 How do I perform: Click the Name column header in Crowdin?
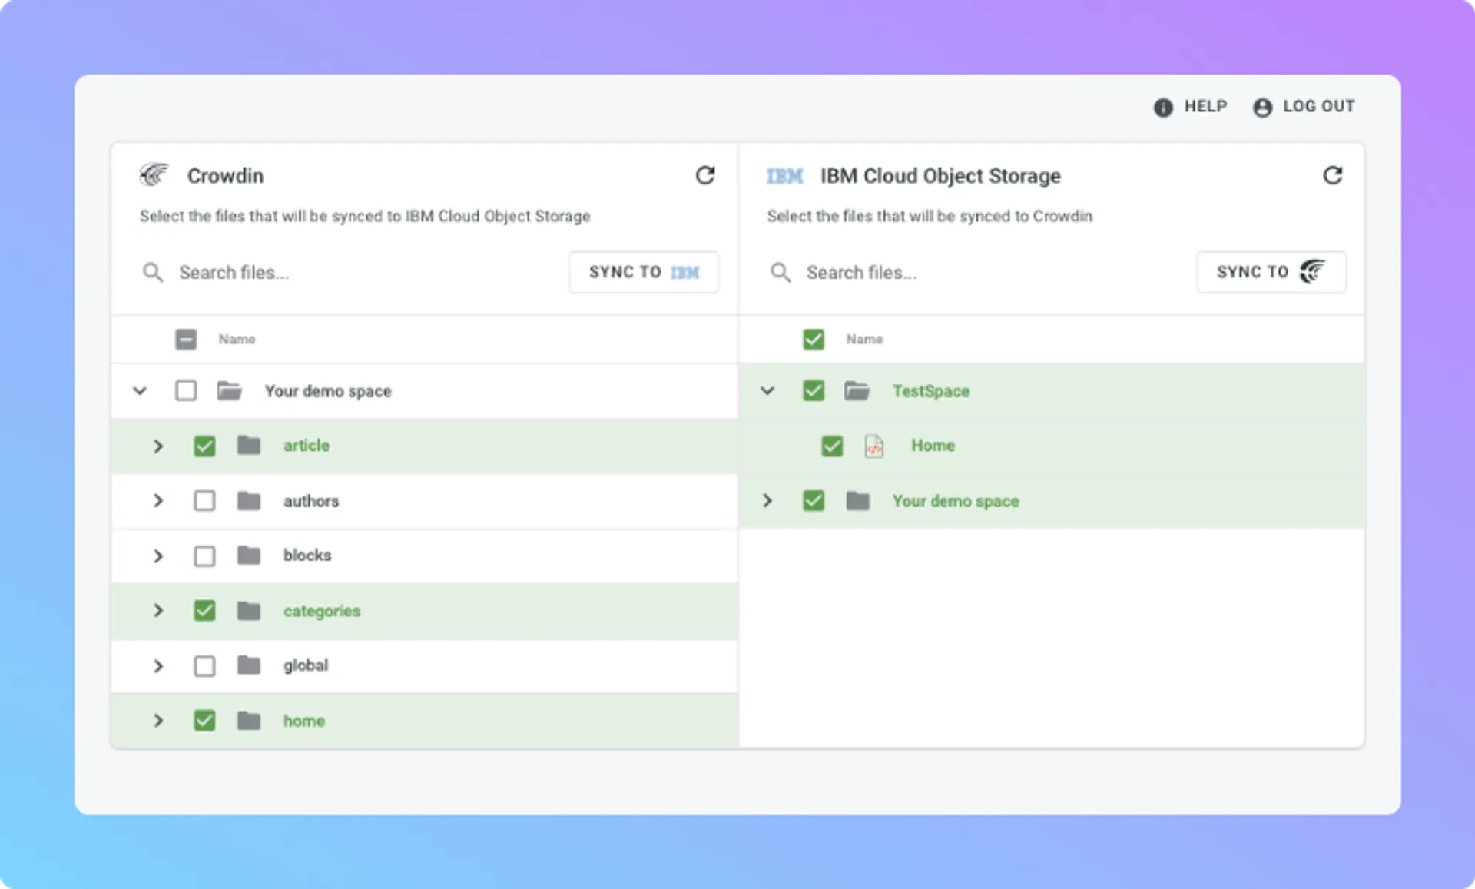tap(237, 339)
